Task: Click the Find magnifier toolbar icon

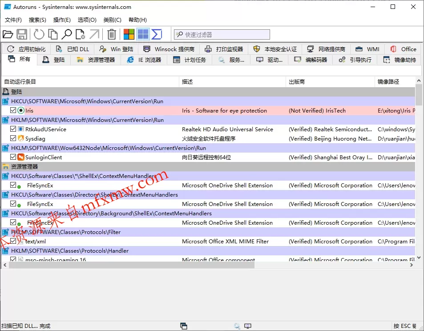Action: (x=67, y=34)
